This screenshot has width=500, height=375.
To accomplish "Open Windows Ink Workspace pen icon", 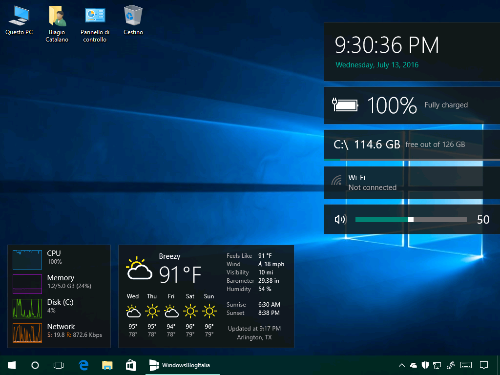I will [x=451, y=365].
